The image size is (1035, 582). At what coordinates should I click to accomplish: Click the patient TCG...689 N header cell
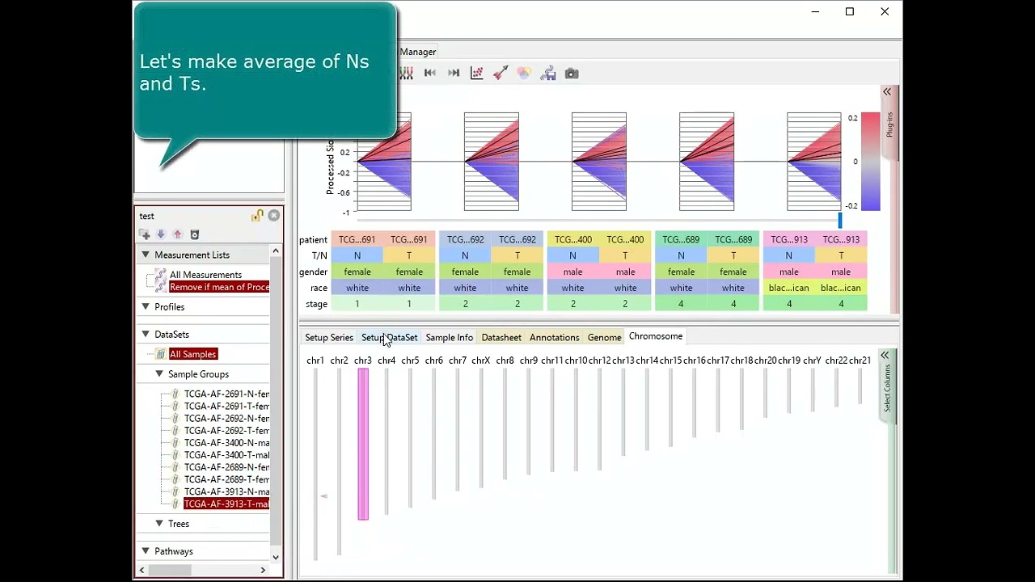[681, 239]
